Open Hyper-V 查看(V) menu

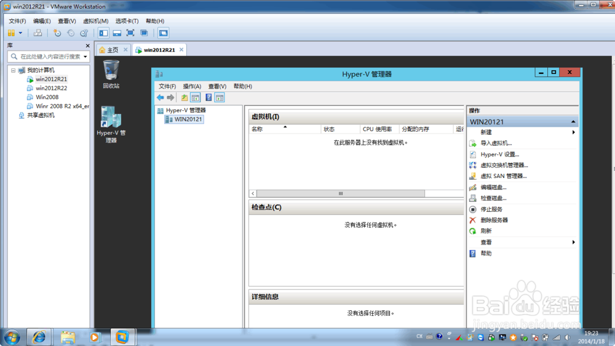coord(217,86)
